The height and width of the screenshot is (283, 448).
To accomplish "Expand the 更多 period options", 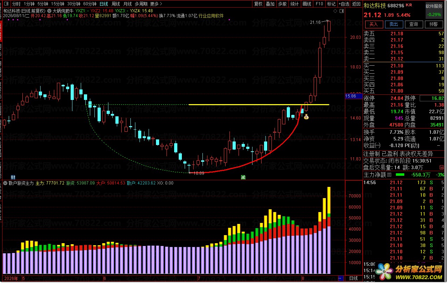I will 156,4.
